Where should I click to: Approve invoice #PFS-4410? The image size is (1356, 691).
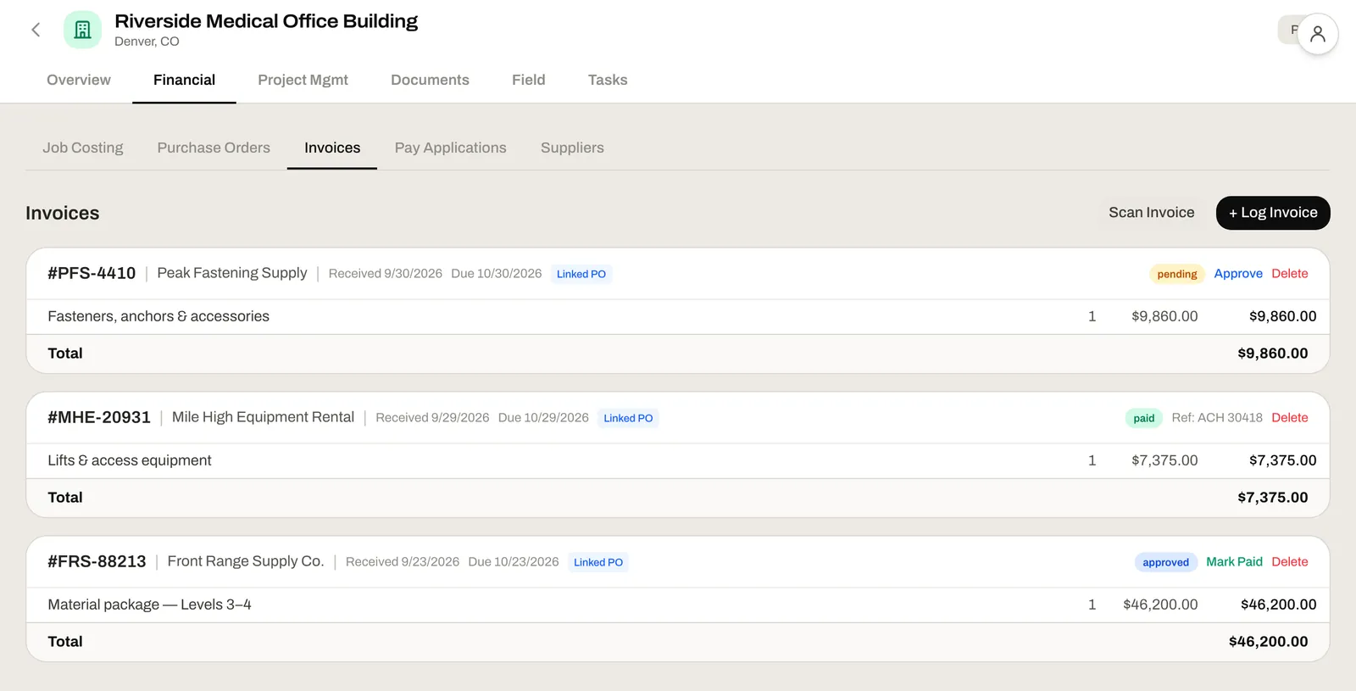point(1238,274)
